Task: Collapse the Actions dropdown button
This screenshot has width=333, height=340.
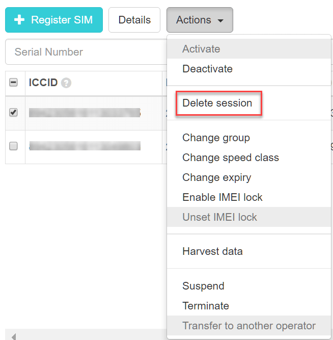Action: [199, 20]
